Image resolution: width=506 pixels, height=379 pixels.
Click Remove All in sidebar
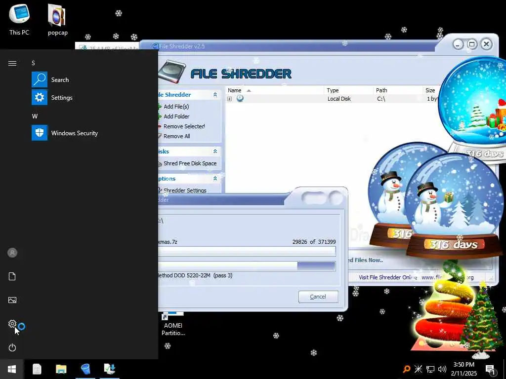coord(176,136)
